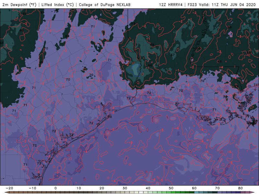The image size is (259, 194).
Task: Click the '0' color bar tick label
Action: 55,188
